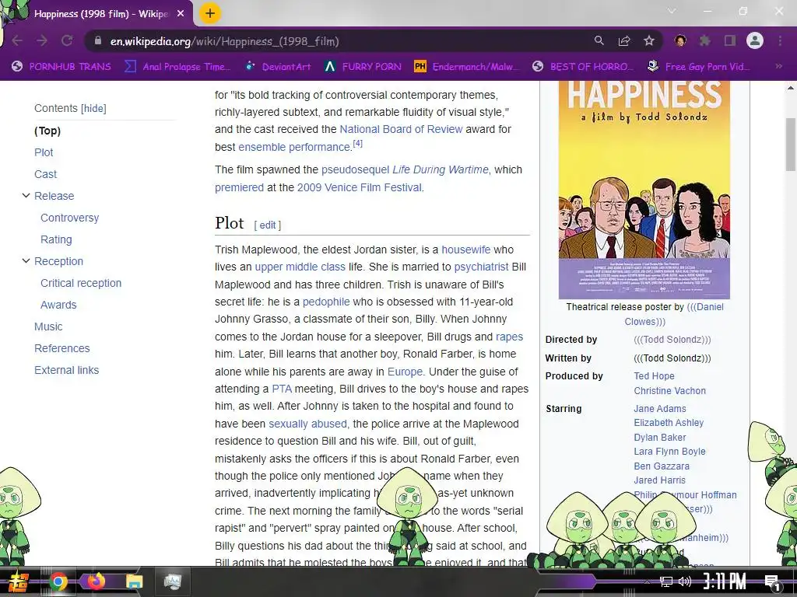The width and height of the screenshot is (797, 597).
Task: Bookmark this page with the star icon
Action: [649, 40]
